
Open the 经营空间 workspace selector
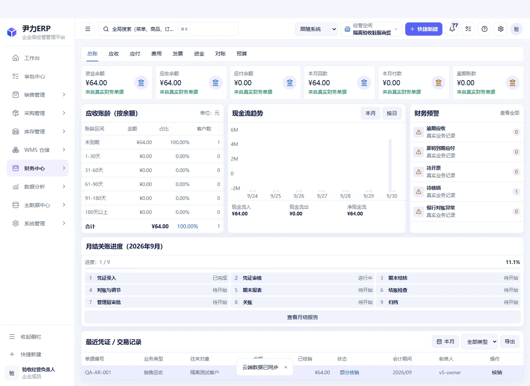(371, 29)
